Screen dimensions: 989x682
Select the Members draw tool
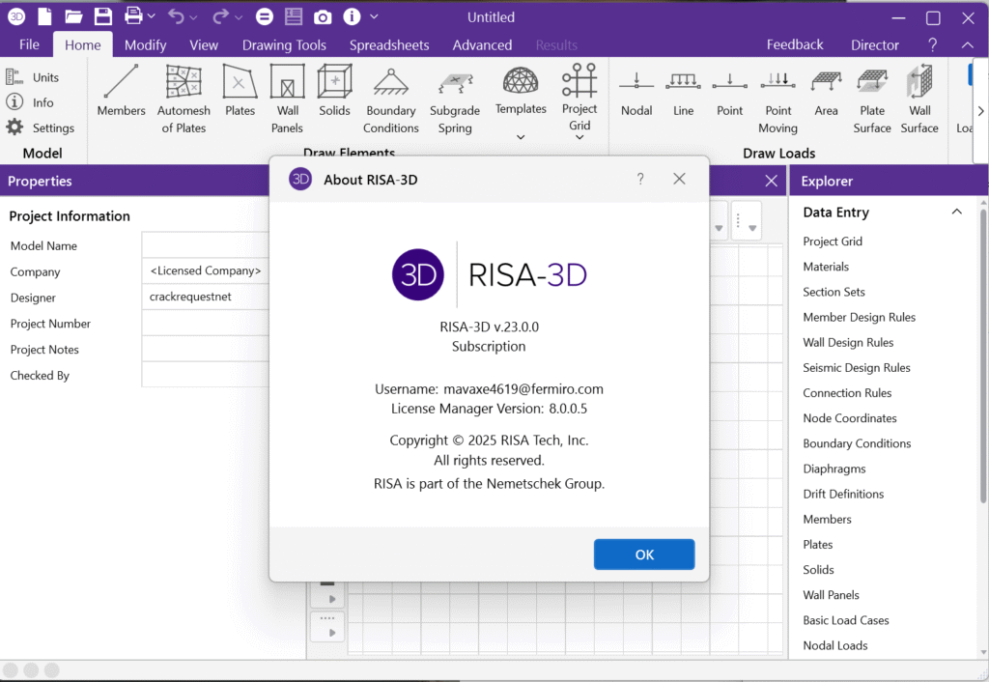pos(121,91)
